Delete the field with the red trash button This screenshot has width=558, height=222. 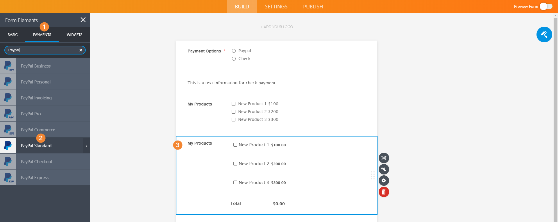(x=384, y=192)
